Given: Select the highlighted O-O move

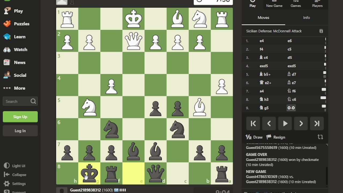Looking at the screenshot, I should [x=291, y=108].
